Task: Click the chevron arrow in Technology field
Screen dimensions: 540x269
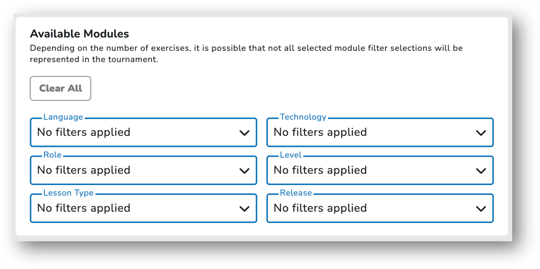Action: coord(481,133)
